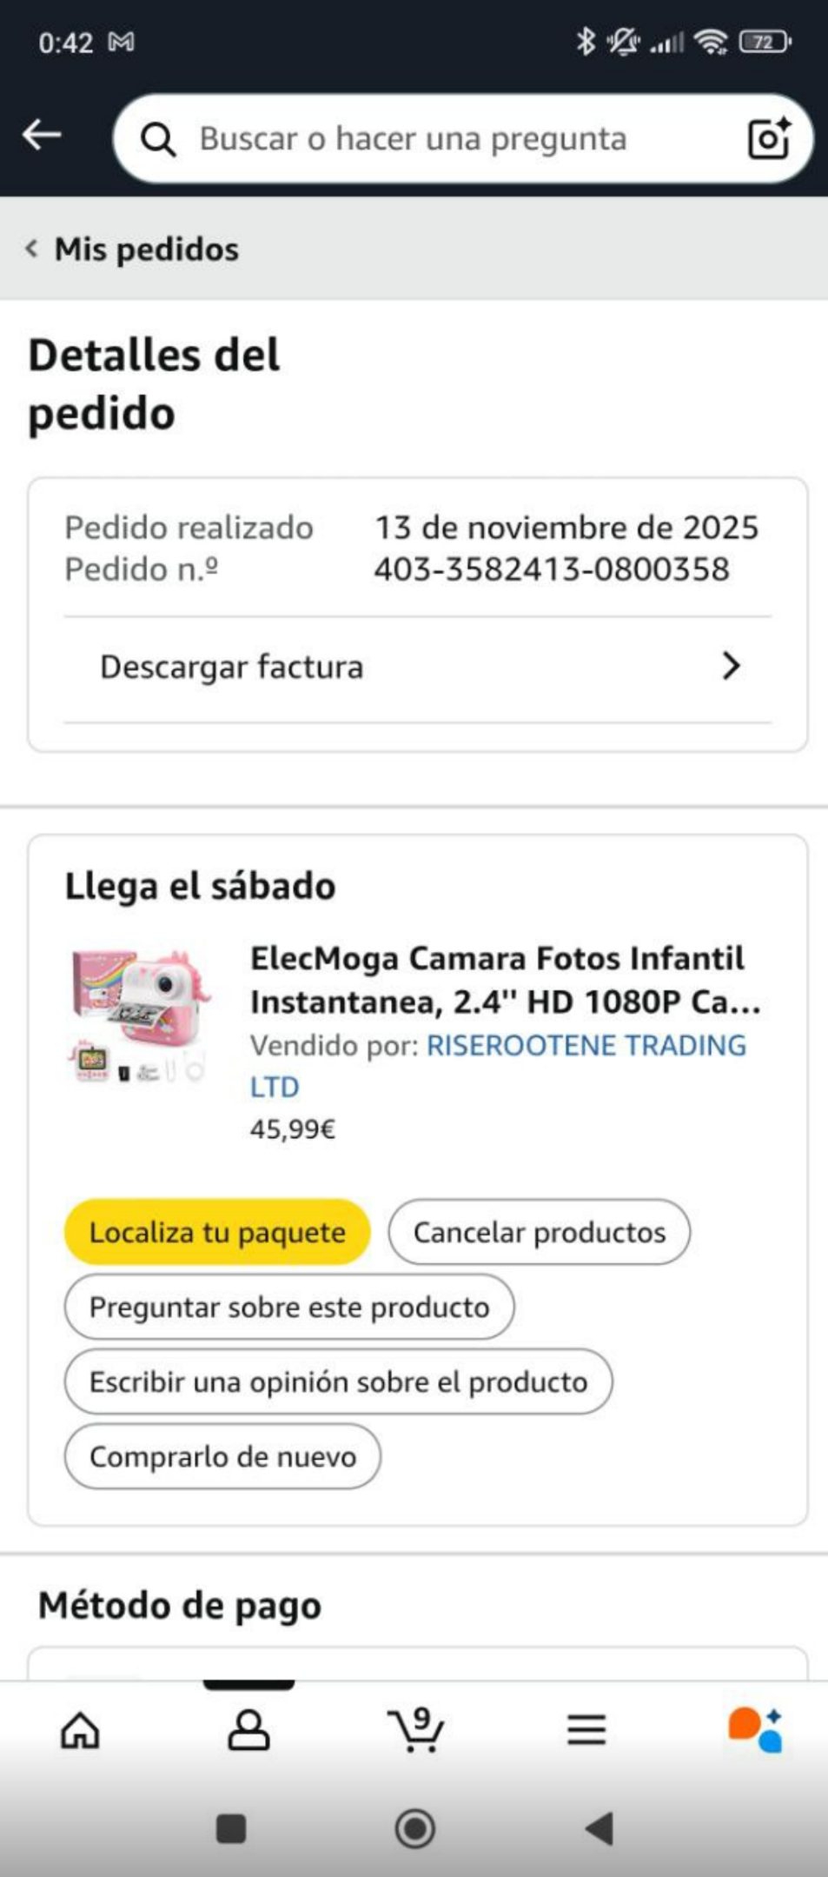Screen dimensions: 828x1877
Task: Open the Rufus AI assistant icon
Action: click(x=755, y=1729)
